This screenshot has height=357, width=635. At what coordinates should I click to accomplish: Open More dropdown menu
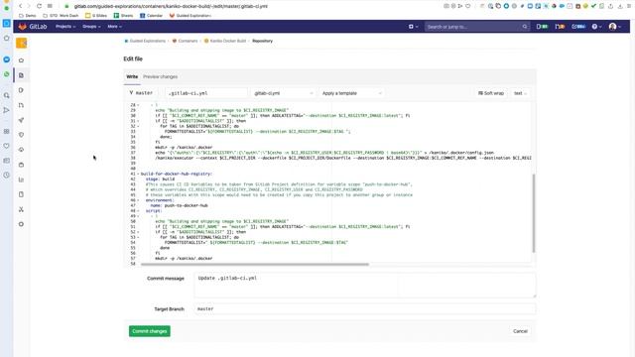click(114, 27)
